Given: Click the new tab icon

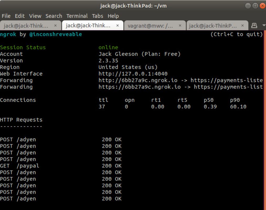Looking at the screenshot, I should point(254,25).
